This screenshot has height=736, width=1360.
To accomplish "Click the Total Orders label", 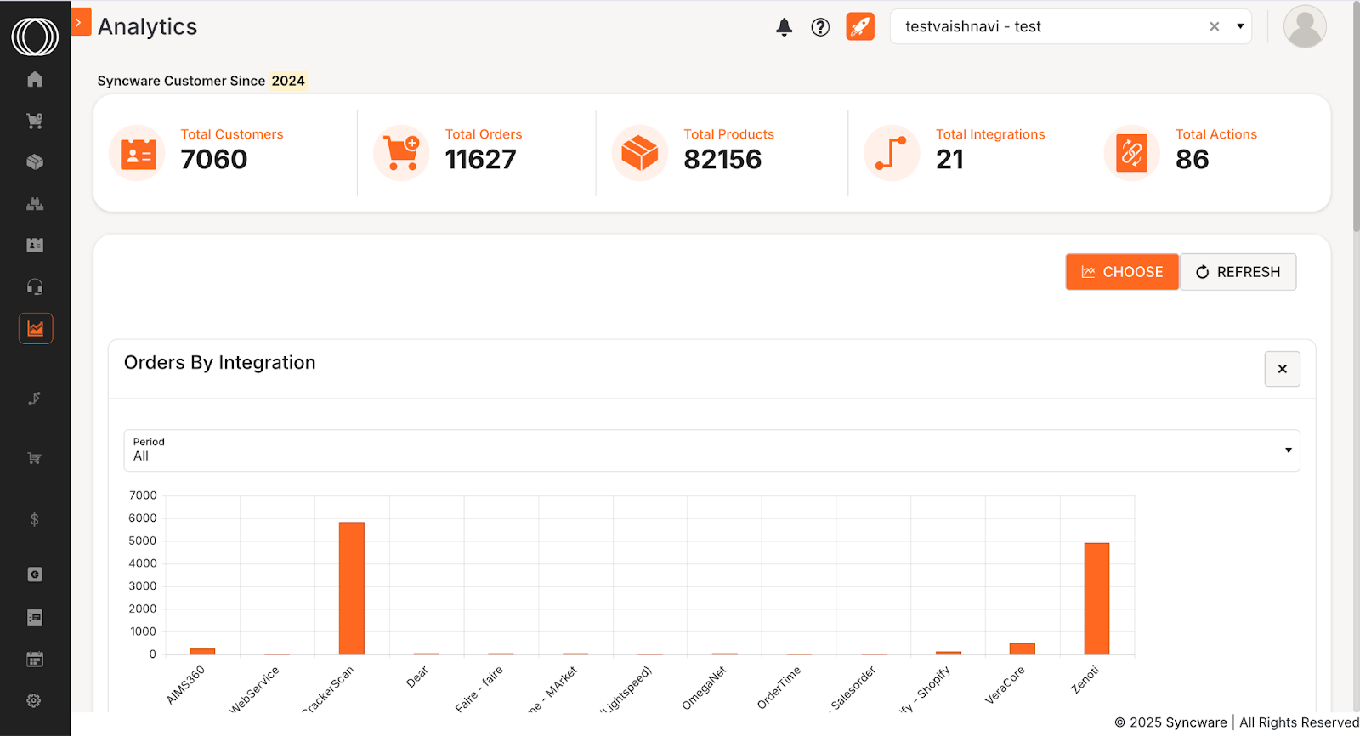I will (483, 134).
